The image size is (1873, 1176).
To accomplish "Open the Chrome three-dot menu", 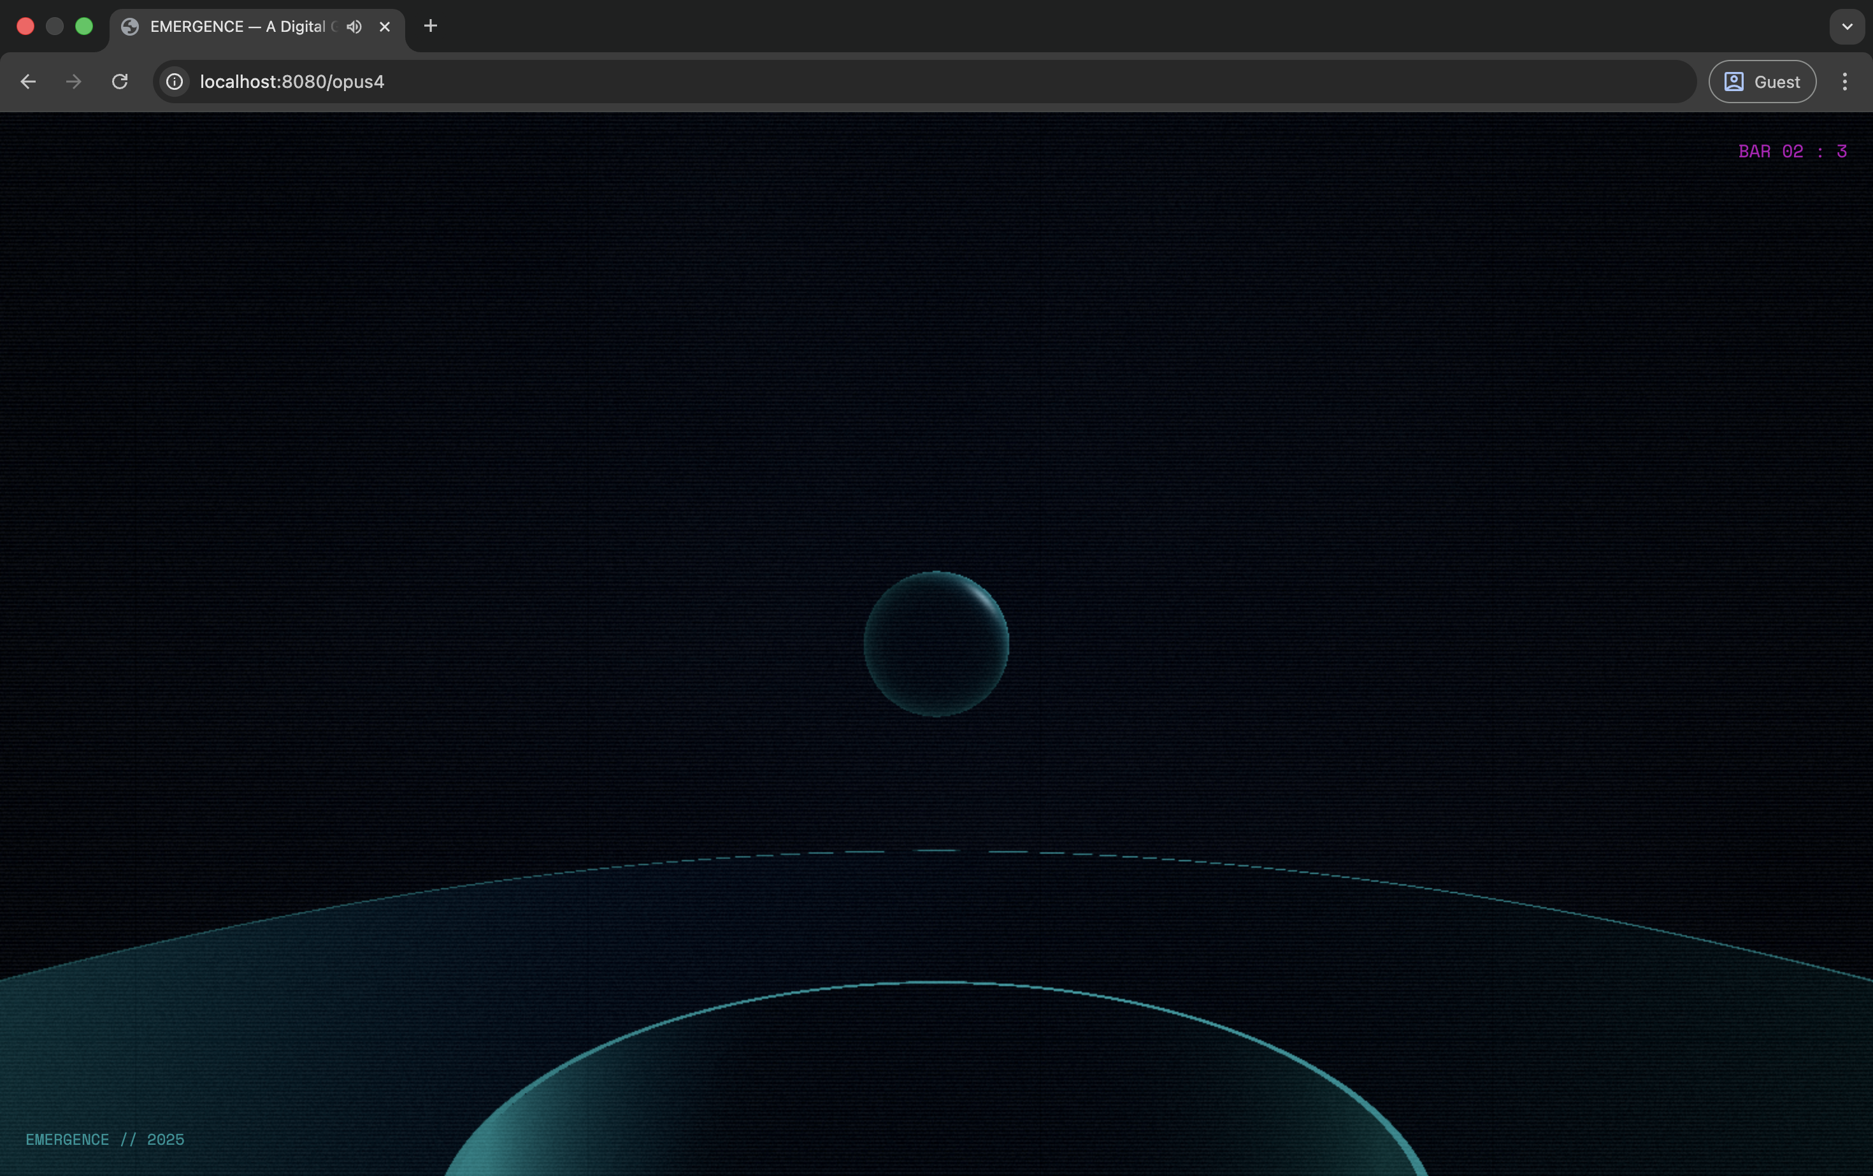I will [1844, 82].
